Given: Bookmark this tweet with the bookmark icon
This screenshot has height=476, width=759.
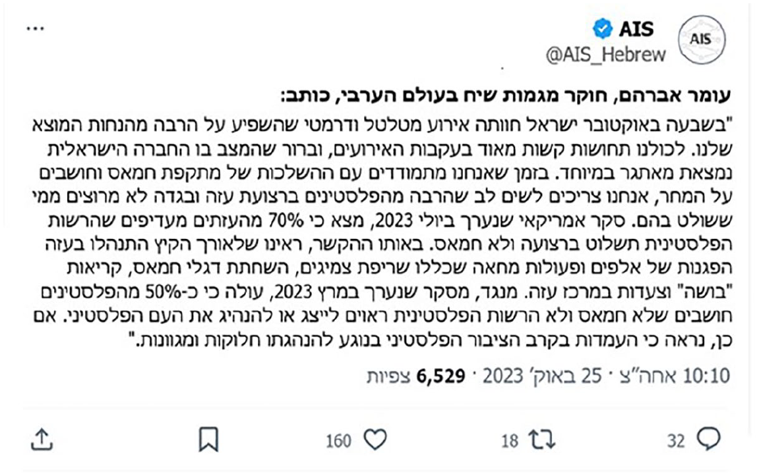Looking at the screenshot, I should (208, 439).
